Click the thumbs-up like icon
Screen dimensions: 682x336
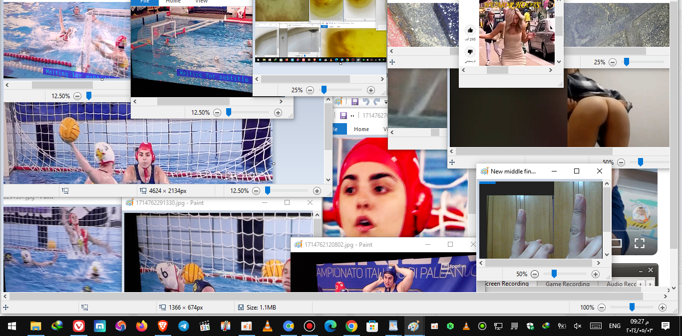470,30
